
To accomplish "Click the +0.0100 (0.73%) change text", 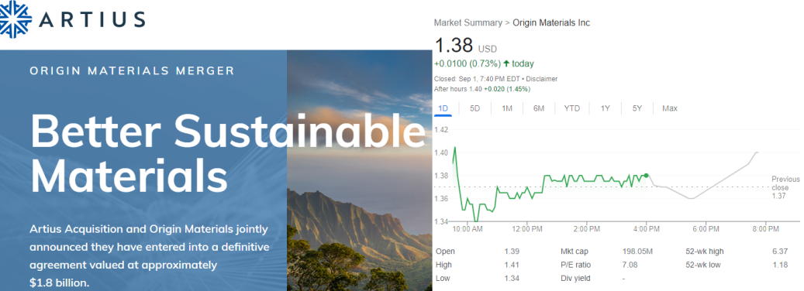I will 467,64.
